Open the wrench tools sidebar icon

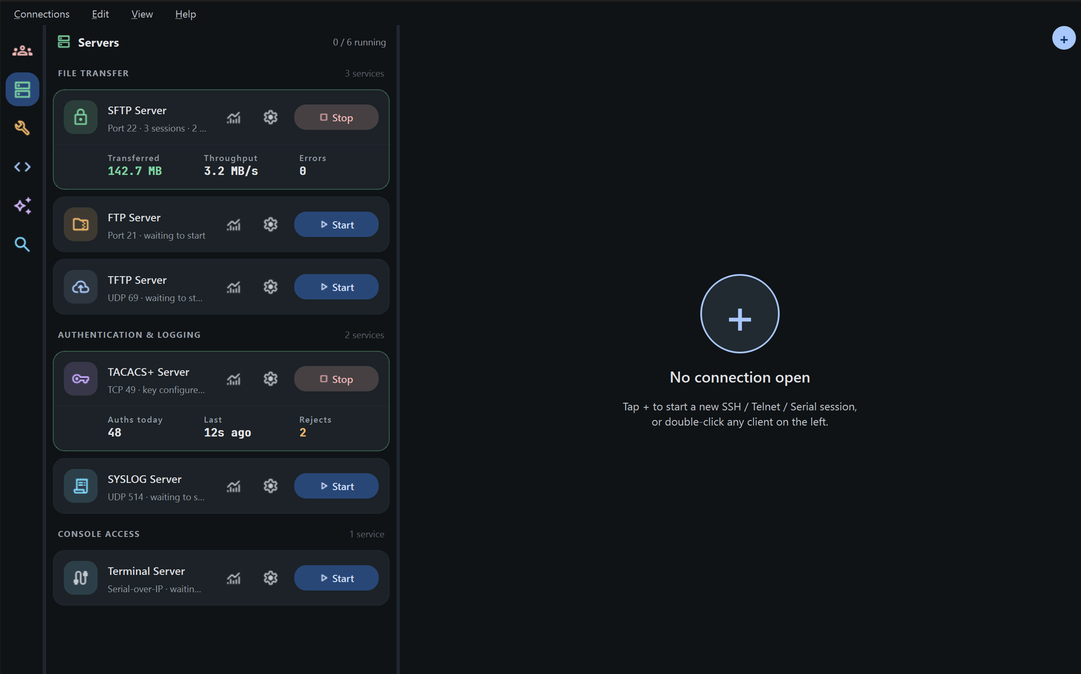click(22, 128)
